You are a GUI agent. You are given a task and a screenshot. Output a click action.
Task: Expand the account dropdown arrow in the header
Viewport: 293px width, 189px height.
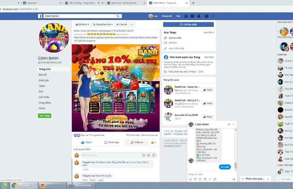(x=213, y=16)
